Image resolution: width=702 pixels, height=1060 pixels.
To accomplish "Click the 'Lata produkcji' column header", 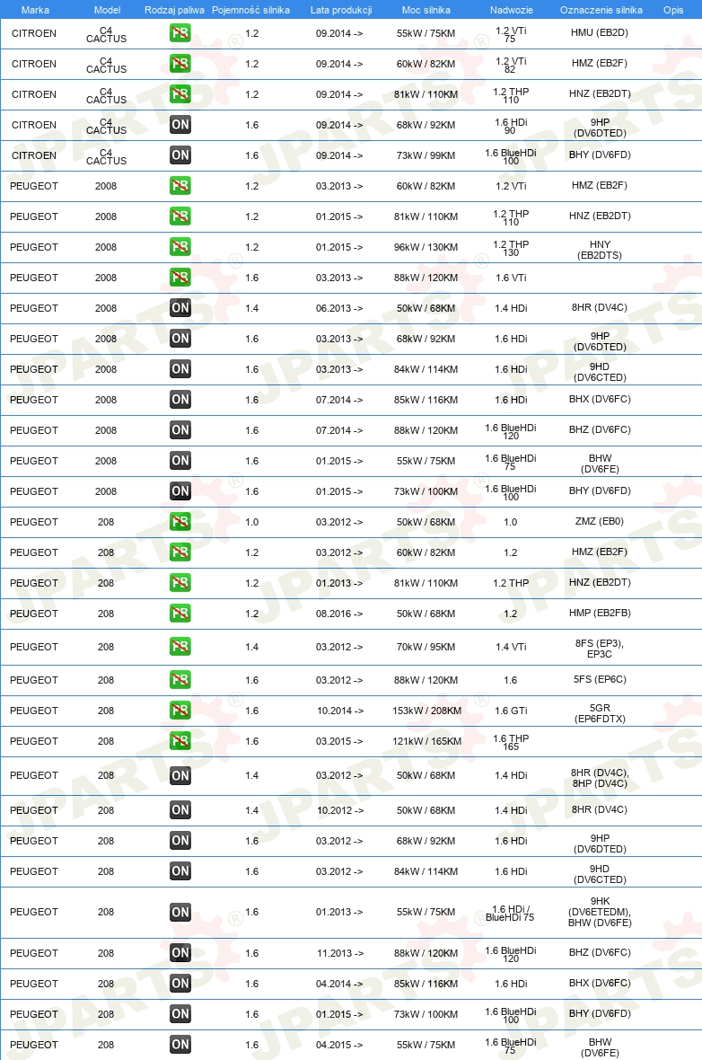I will tap(341, 10).
